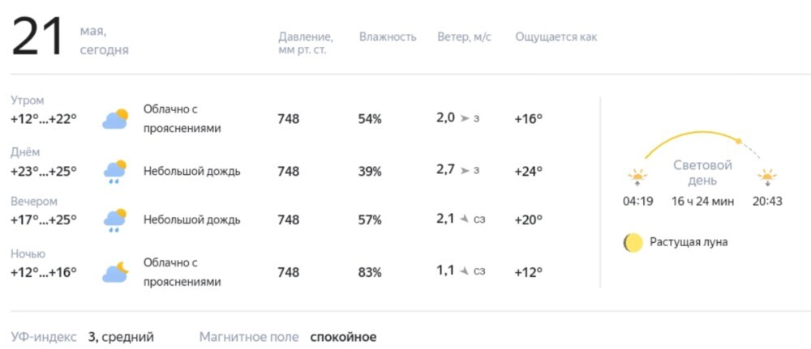Click the night cloudy moon icon
This screenshot has width=811, height=349.
pyautogui.click(x=115, y=272)
